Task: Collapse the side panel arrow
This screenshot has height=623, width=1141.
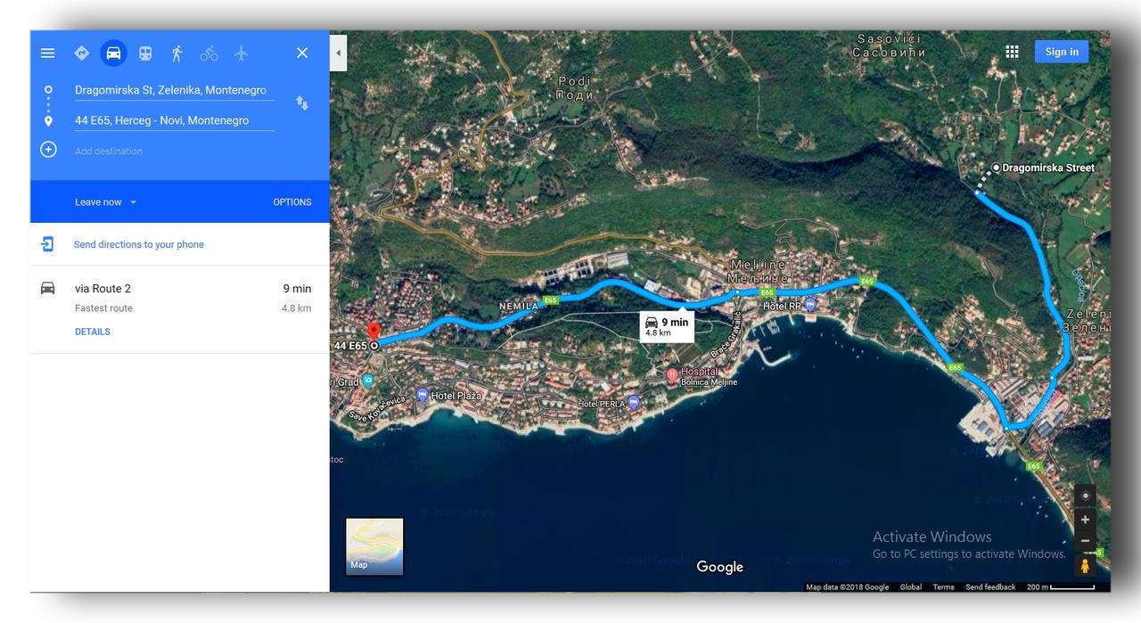Action: pos(338,53)
